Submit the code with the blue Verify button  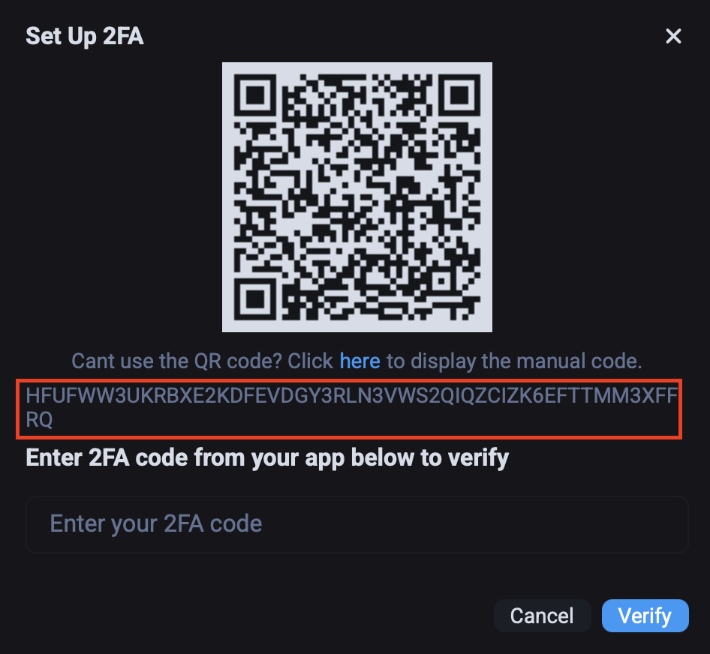coord(645,616)
